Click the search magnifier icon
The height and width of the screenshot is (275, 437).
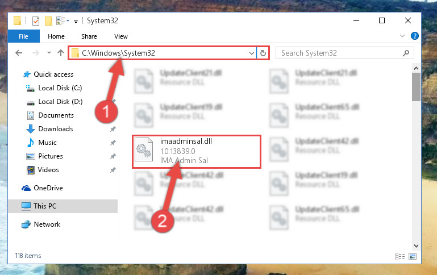(406, 53)
